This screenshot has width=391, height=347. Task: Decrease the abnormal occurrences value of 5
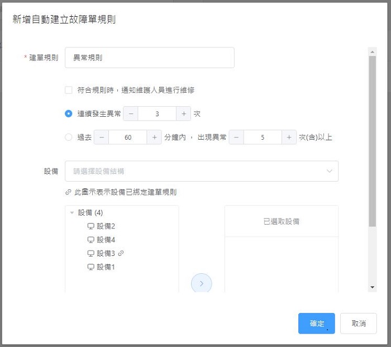click(x=236, y=137)
